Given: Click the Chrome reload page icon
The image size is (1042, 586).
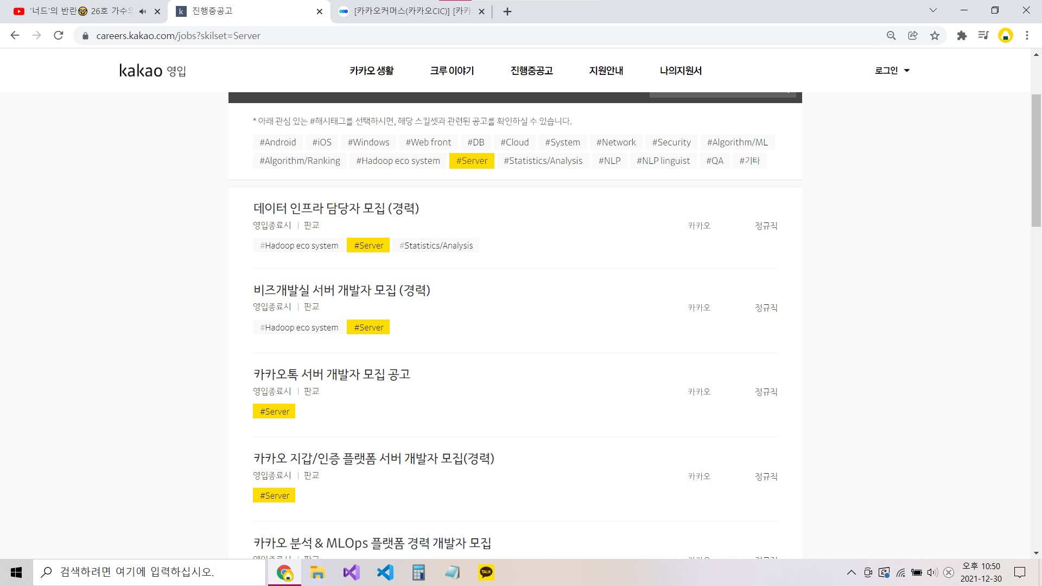Looking at the screenshot, I should [x=59, y=36].
